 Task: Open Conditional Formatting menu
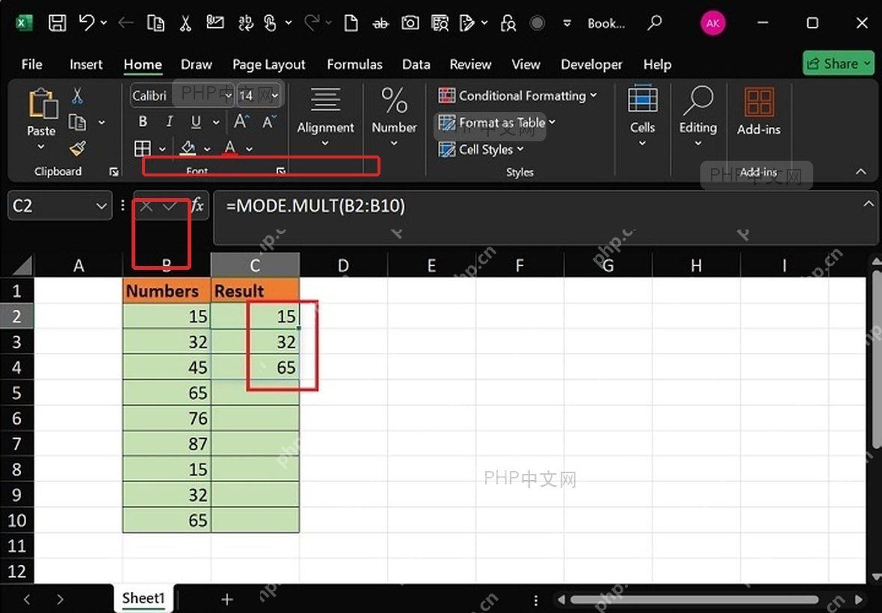point(517,96)
